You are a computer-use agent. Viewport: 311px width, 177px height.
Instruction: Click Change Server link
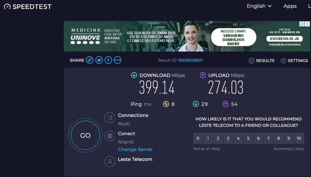click(135, 149)
